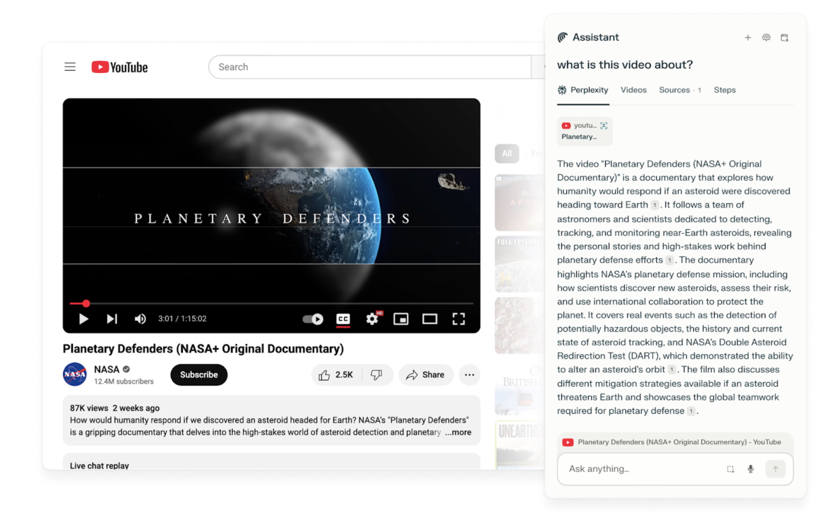Click the video progress bar scrubber
832x516 pixels.
[x=86, y=304]
